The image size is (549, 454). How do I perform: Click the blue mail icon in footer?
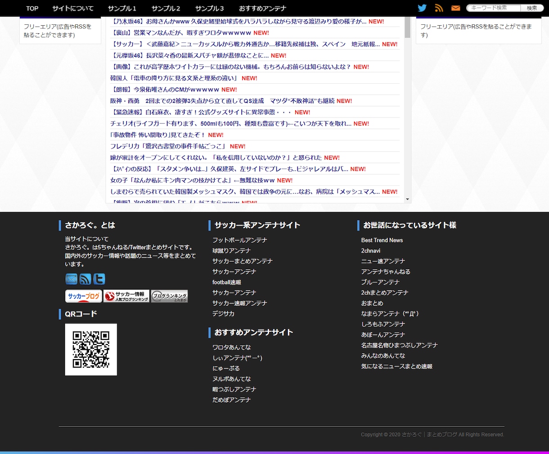tap(72, 279)
